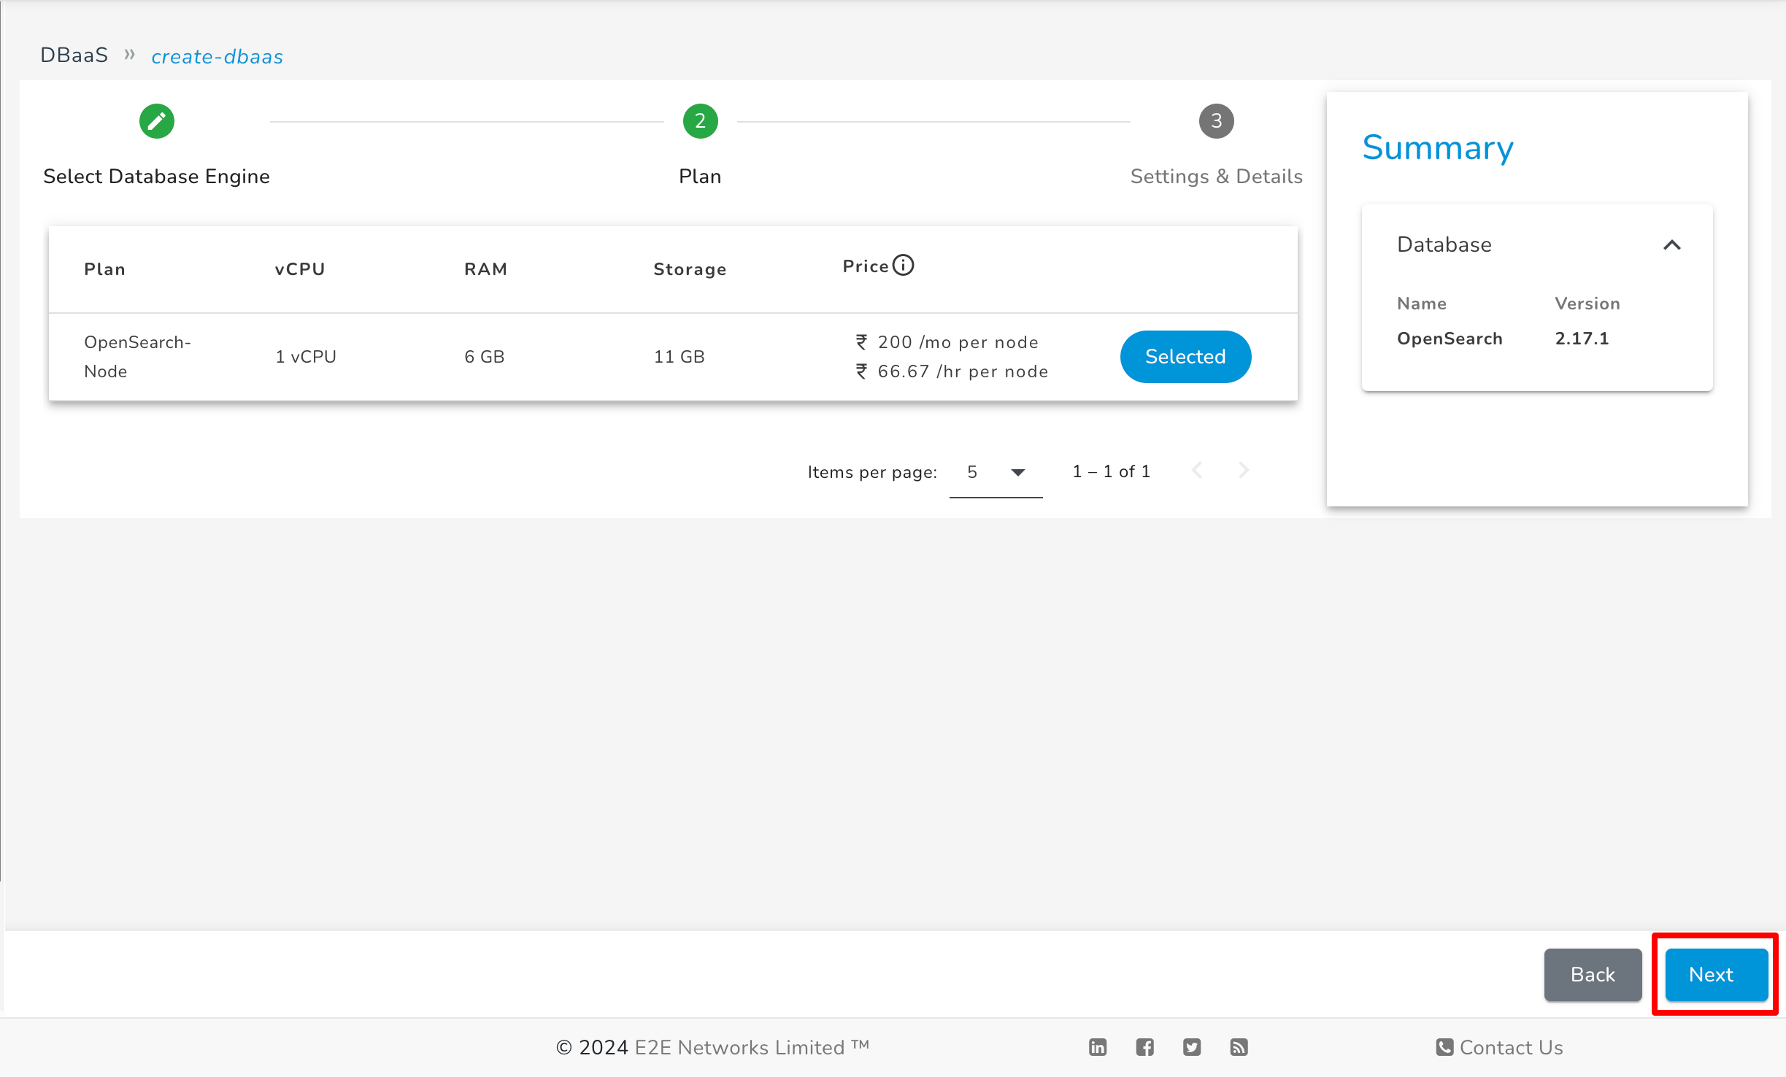The width and height of the screenshot is (1786, 1077).
Task: Go to previous page arrow in paginator
Action: 1197,471
